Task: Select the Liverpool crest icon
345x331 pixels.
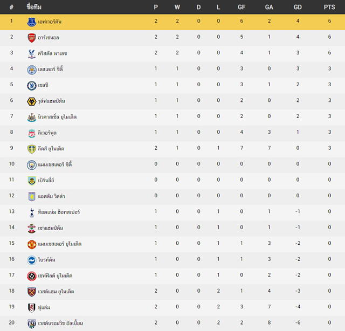Action: [x=31, y=133]
